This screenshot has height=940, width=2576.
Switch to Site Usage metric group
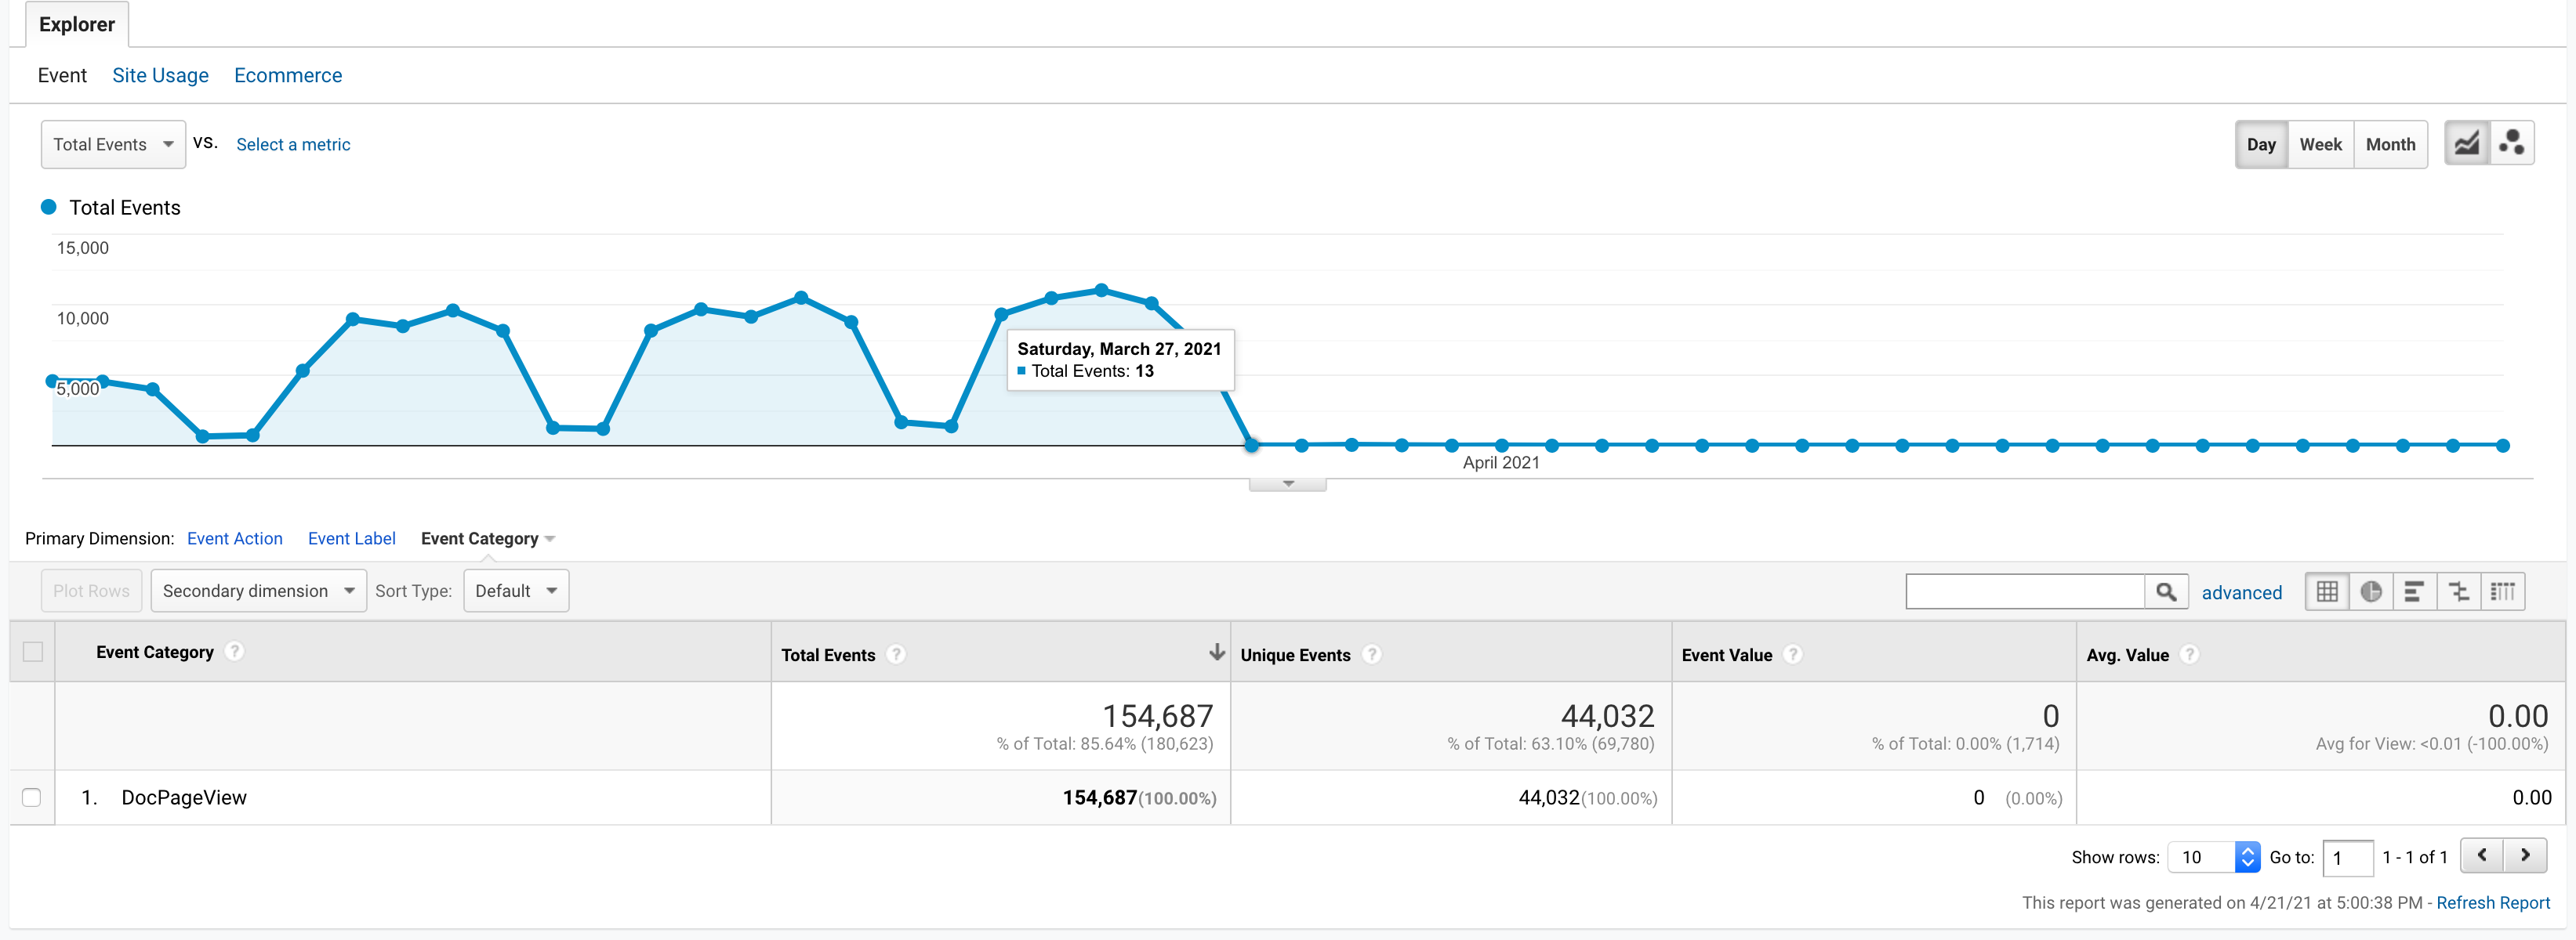click(160, 75)
